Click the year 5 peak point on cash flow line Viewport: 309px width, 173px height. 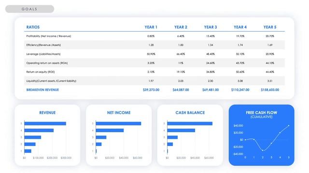[289, 125]
